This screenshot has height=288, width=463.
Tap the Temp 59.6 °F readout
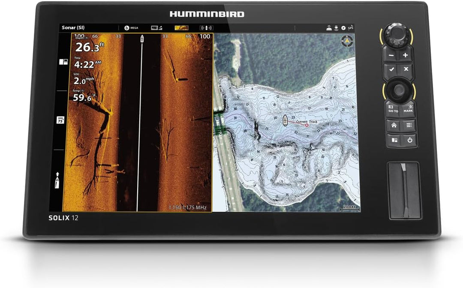point(84,96)
